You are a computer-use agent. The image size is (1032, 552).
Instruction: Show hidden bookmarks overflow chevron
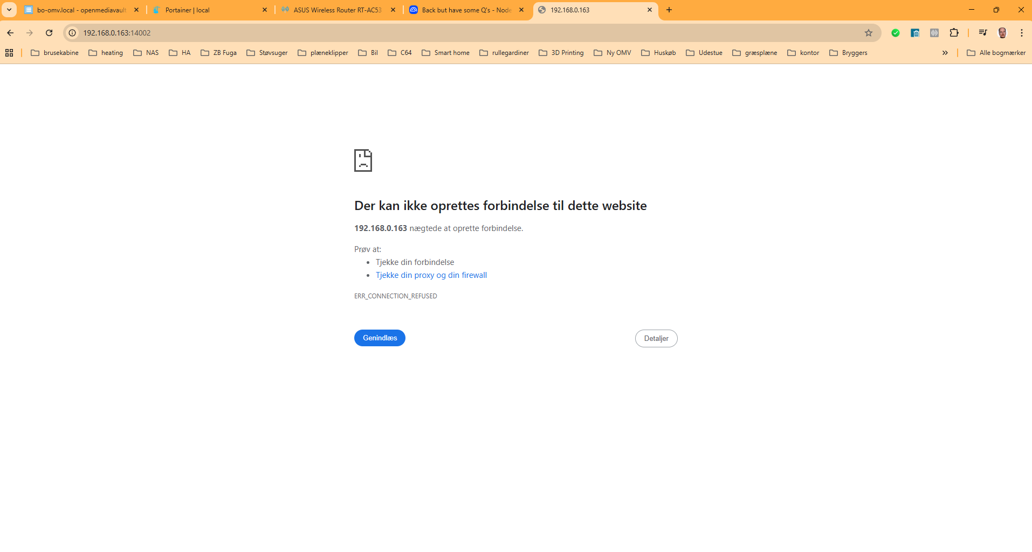[945, 53]
